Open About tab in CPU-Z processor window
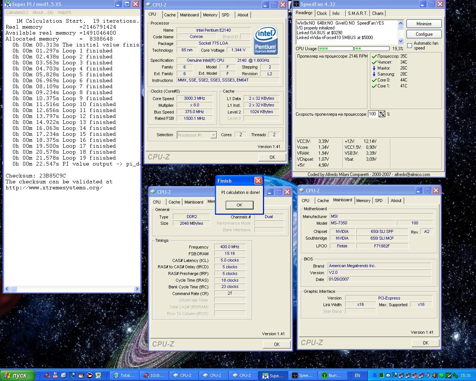The width and height of the screenshot is (476, 381). tap(243, 15)
